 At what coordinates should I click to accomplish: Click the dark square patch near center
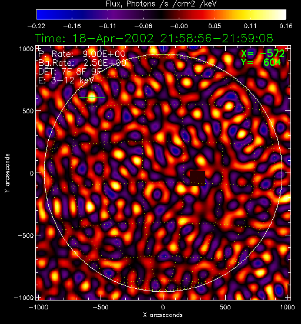click(x=198, y=178)
